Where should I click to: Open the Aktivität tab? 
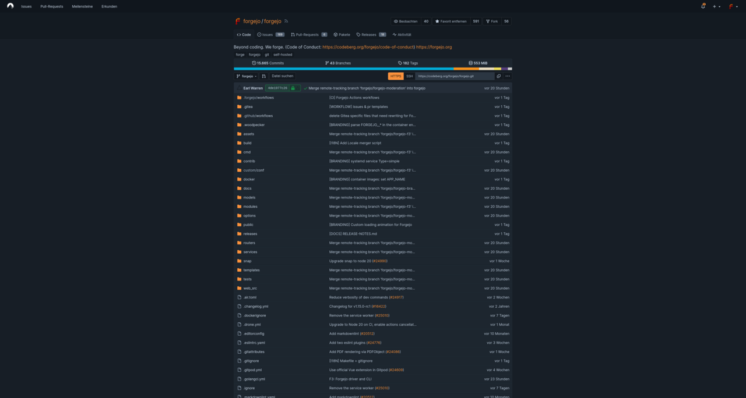tap(402, 34)
